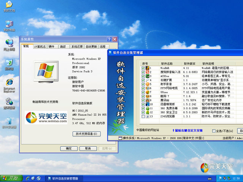
Task: Uncheck the 射手影音 checkbox
Action: point(143,84)
